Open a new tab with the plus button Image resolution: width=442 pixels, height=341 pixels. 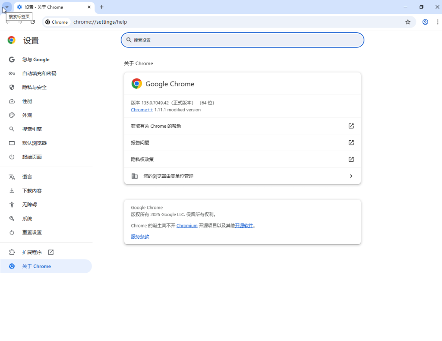point(101,7)
